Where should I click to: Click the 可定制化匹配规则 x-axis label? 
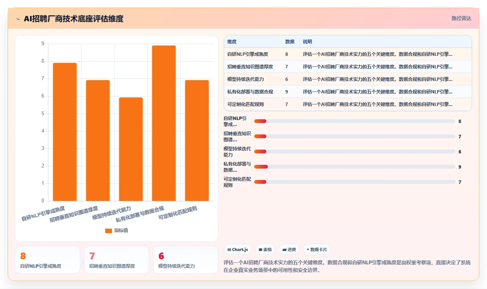click(x=178, y=213)
